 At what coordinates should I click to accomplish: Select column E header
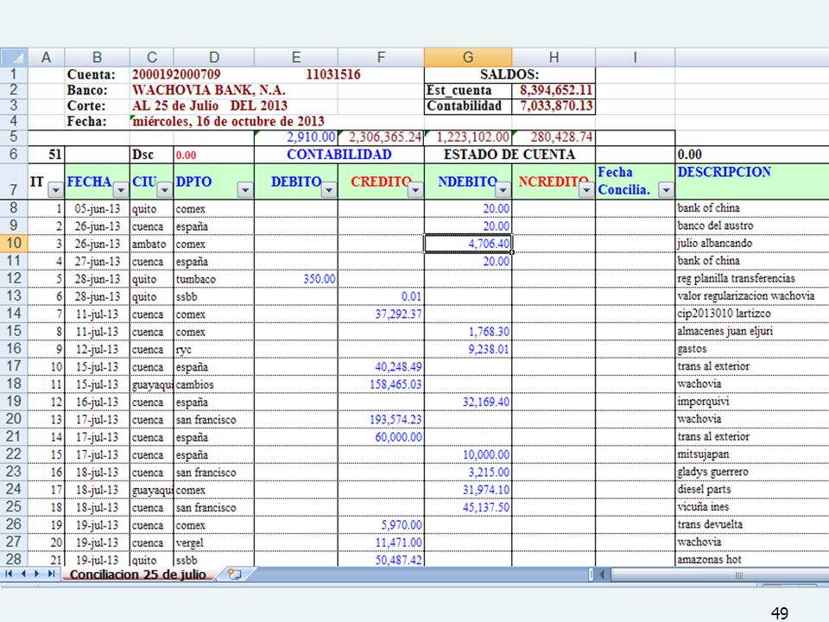[296, 57]
